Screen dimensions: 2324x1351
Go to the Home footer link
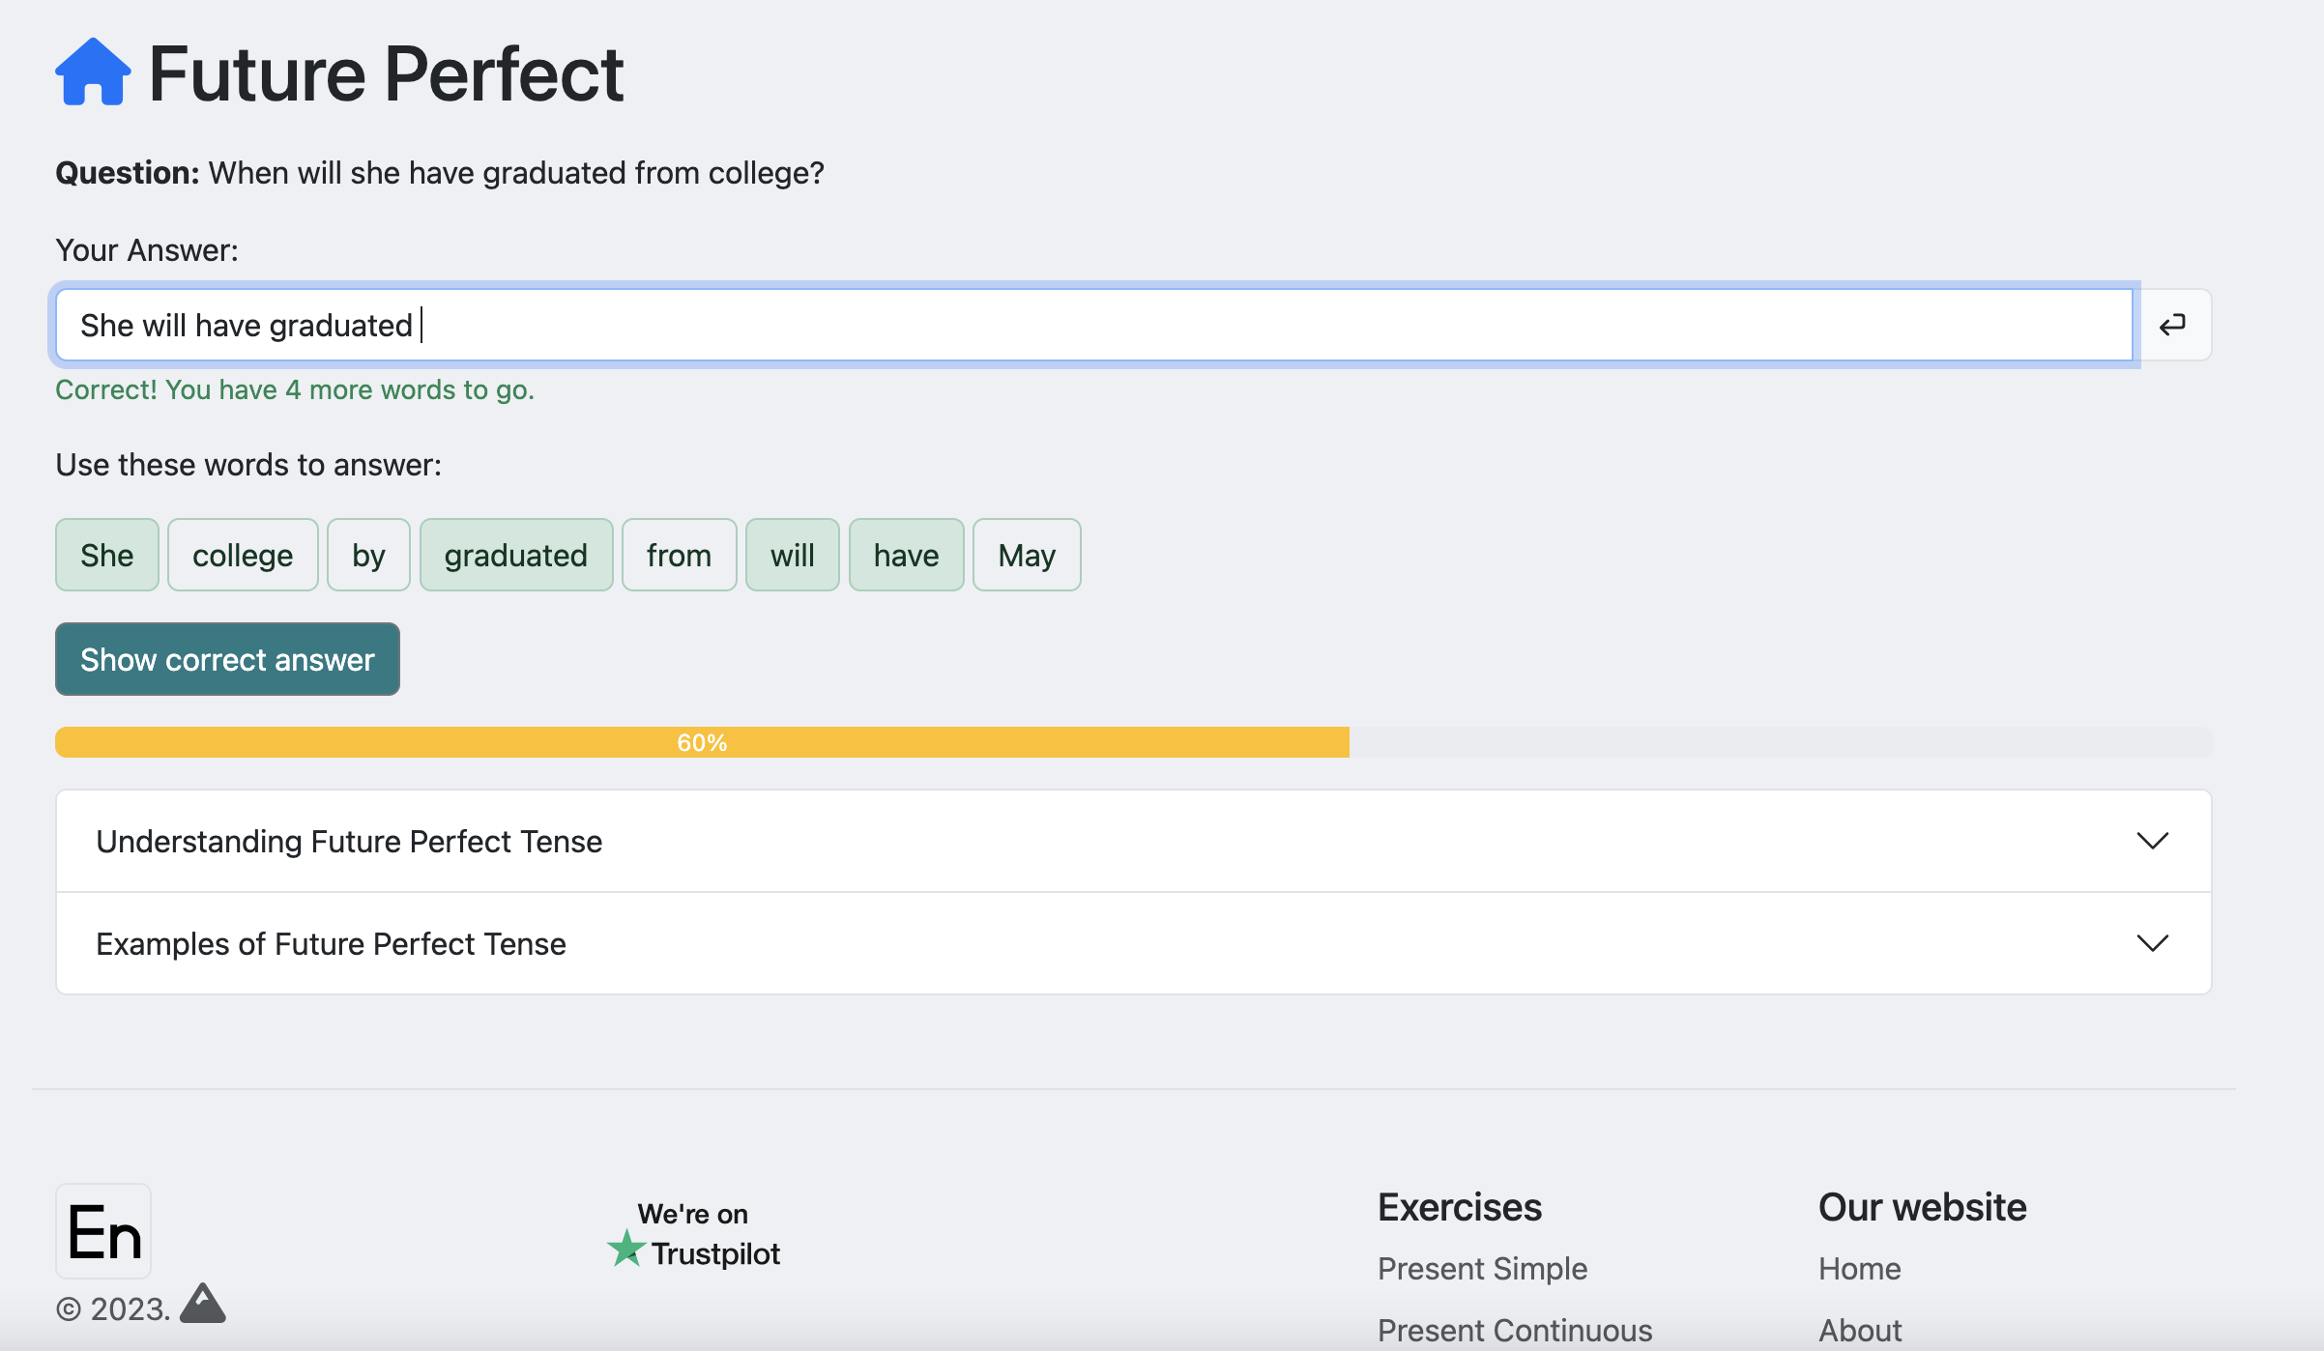(x=1859, y=1269)
